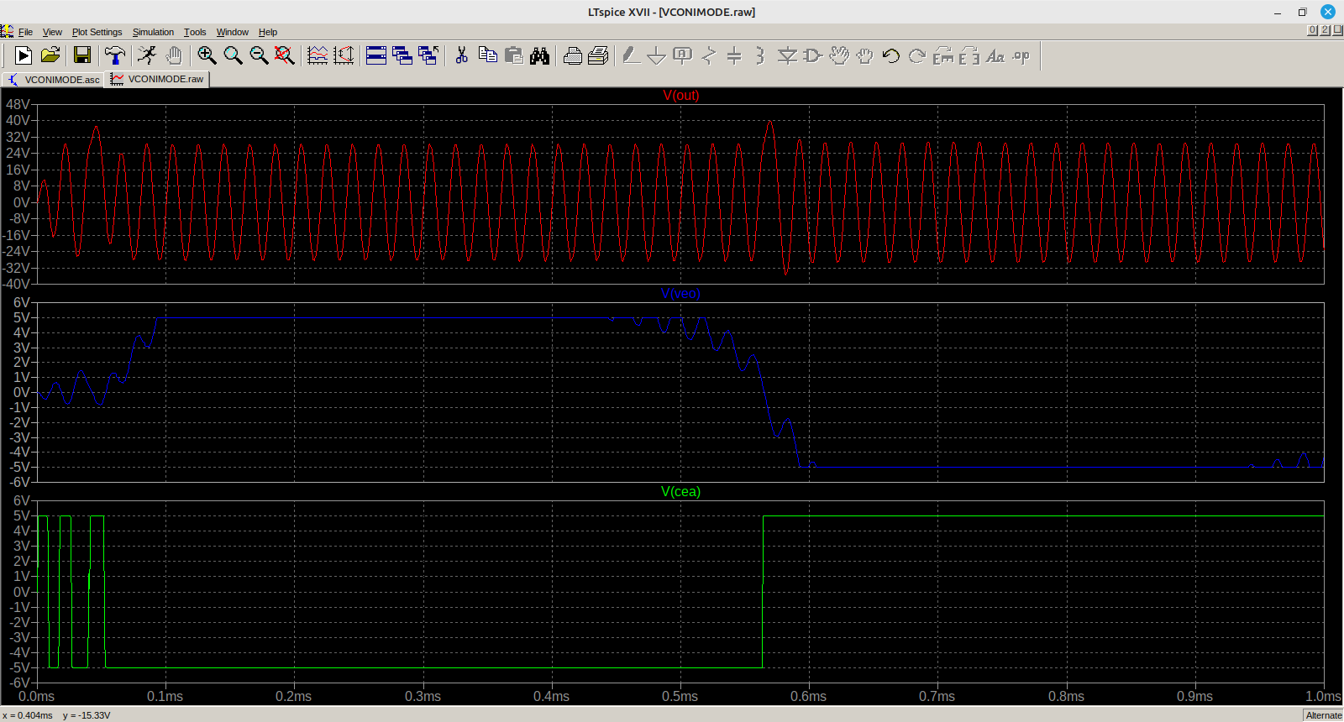Click the Close All Windows toolbar icon
Viewport: 1344px width, 722px height.
click(428, 56)
